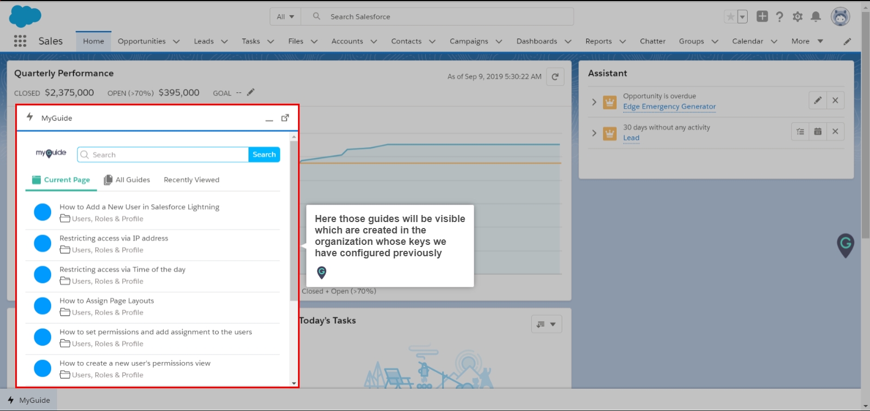The height and width of the screenshot is (411, 870).
Task: Open the All search scope dropdown
Action: [285, 17]
